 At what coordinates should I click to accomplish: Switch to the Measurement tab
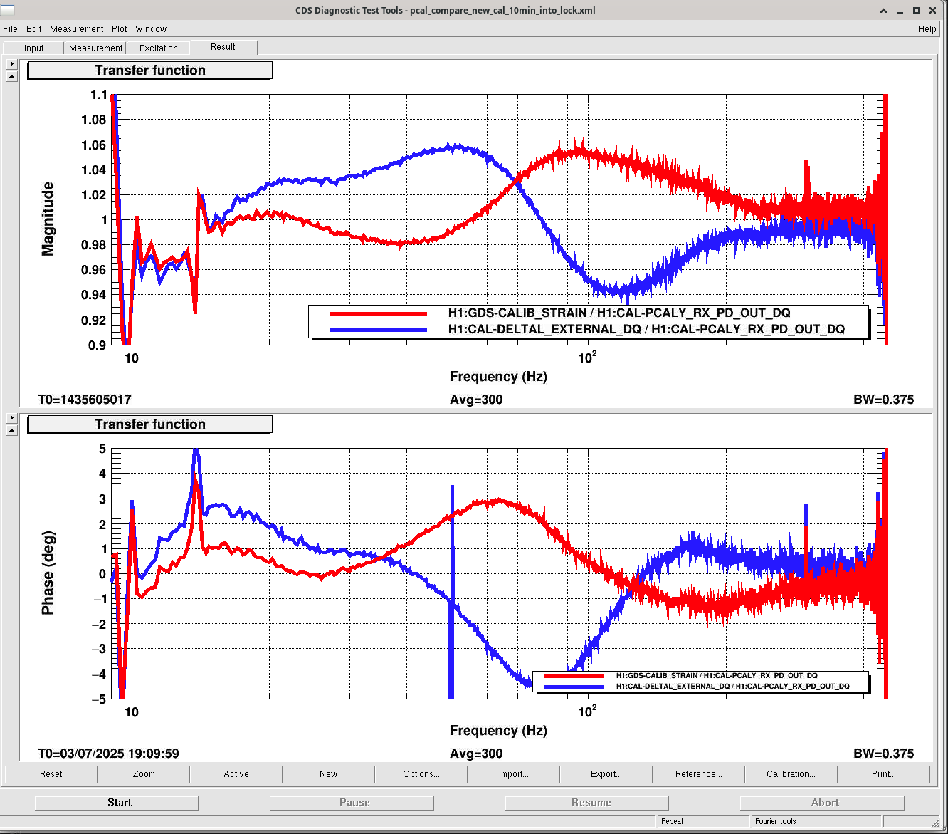pos(95,48)
